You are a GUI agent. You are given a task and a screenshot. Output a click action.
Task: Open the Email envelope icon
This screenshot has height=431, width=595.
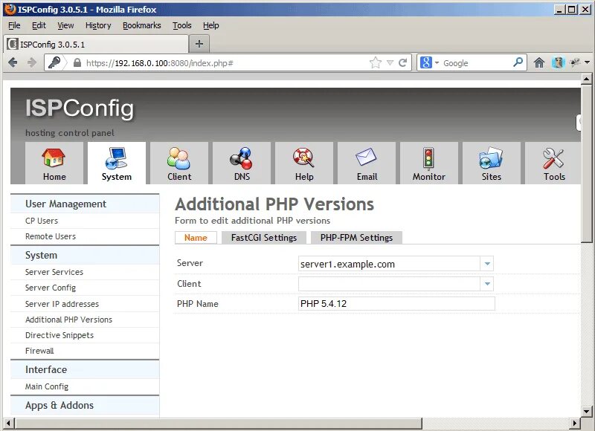pos(366,157)
